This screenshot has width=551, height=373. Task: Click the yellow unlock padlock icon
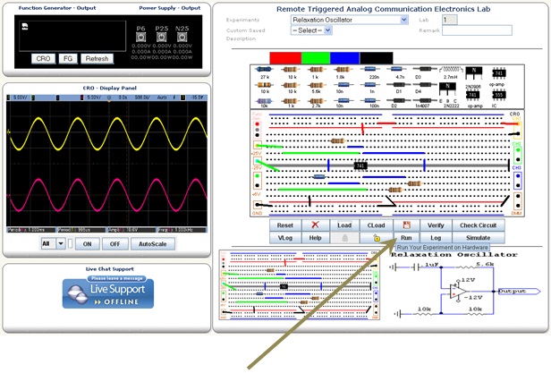coord(376,238)
